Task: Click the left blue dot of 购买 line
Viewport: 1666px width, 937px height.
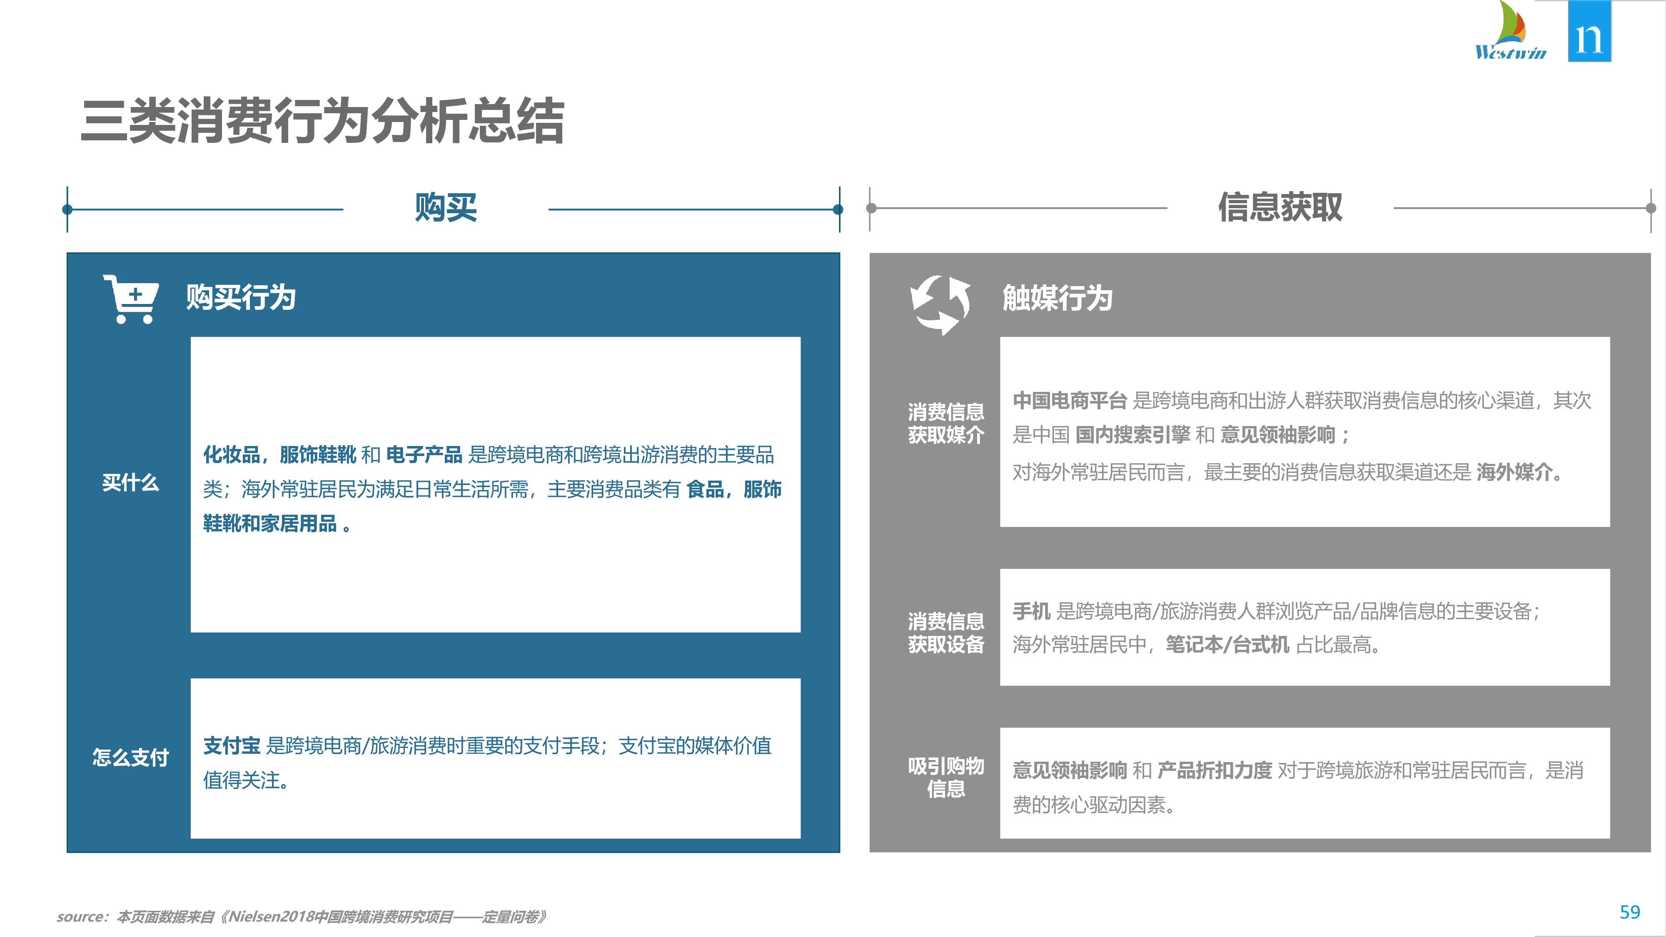Action: pos(67,209)
